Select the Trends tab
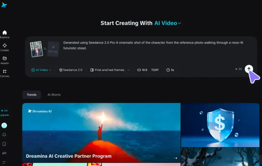This screenshot has width=262, height=166. coord(31,95)
